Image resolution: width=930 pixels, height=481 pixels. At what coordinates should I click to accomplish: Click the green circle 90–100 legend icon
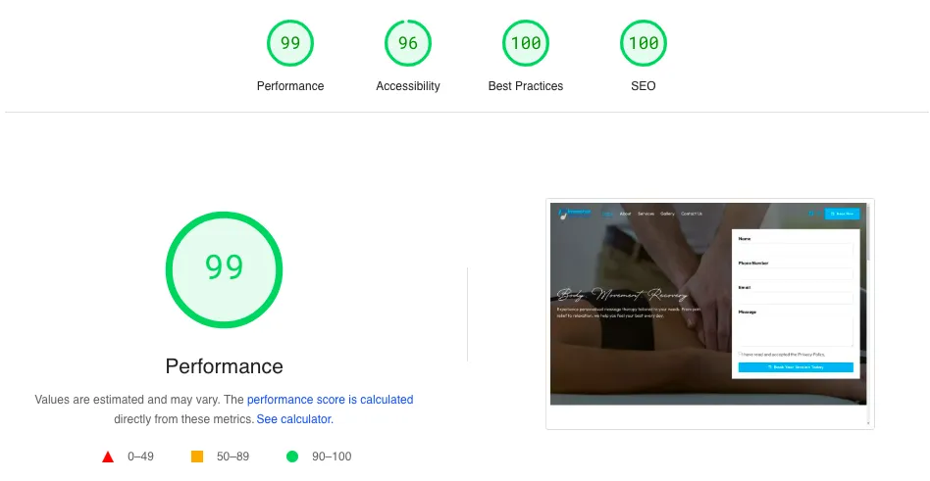291,457
